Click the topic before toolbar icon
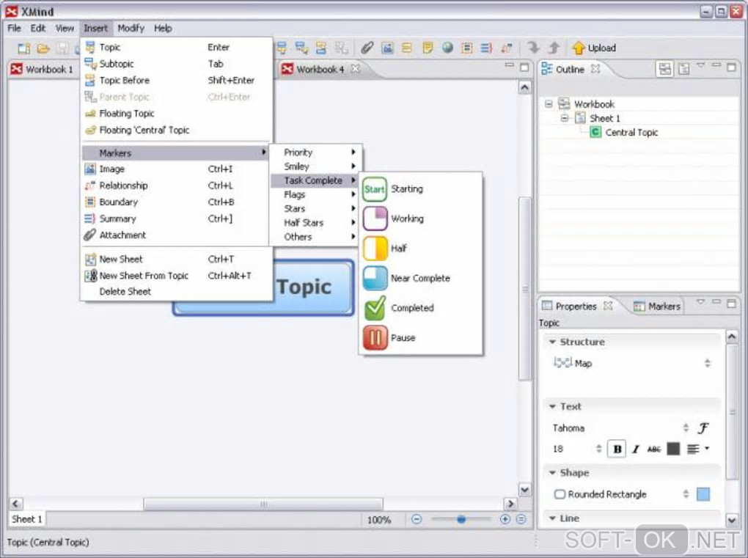 [321, 48]
